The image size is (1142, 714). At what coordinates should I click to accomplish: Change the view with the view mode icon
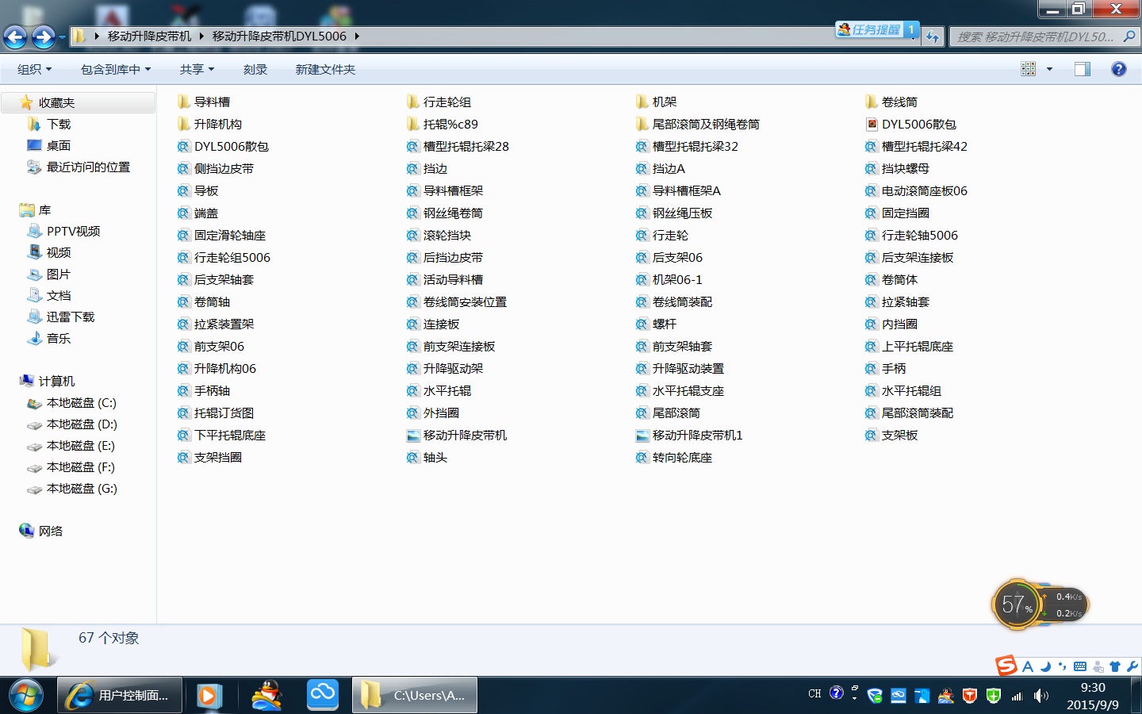point(1028,69)
